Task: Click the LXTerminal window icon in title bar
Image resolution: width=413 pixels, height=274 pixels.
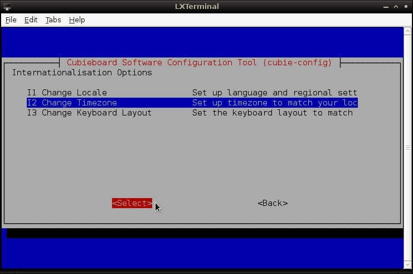Action: [7, 7]
